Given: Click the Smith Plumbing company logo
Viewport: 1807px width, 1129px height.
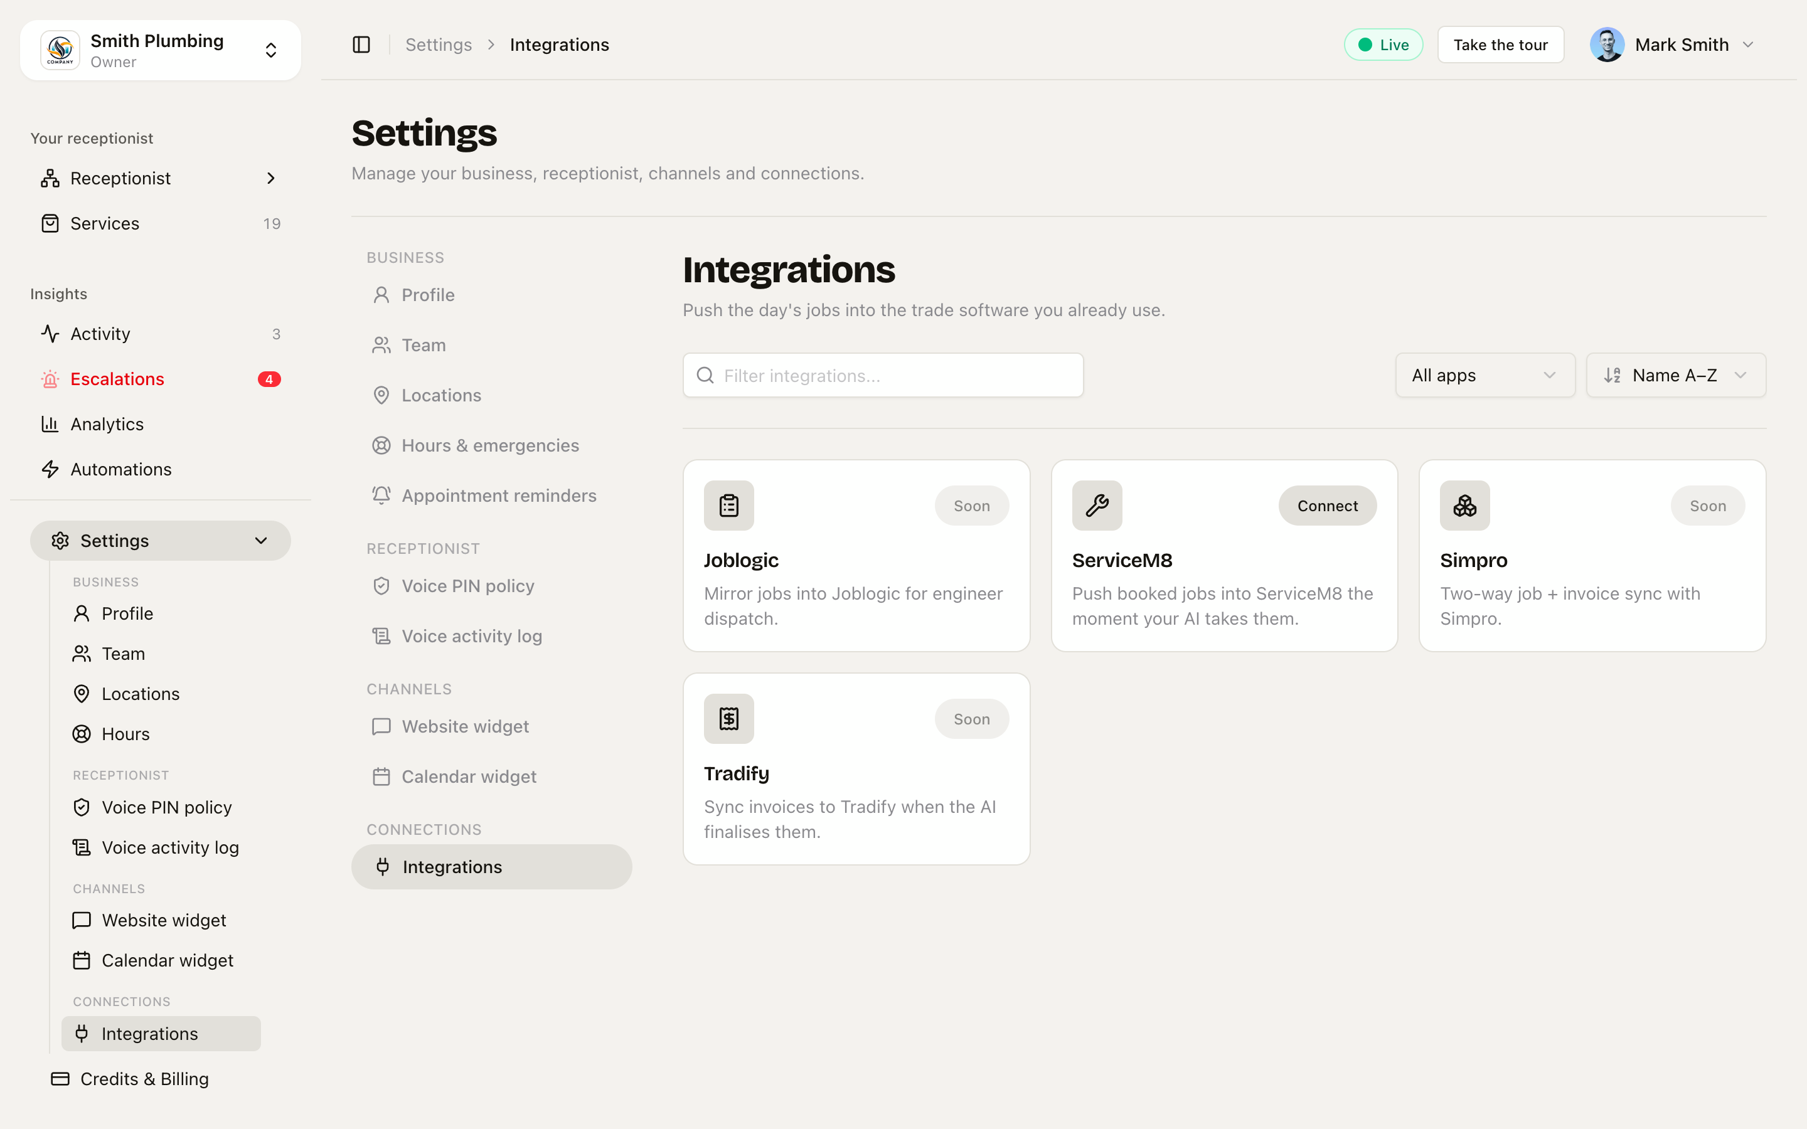Looking at the screenshot, I should (60, 50).
